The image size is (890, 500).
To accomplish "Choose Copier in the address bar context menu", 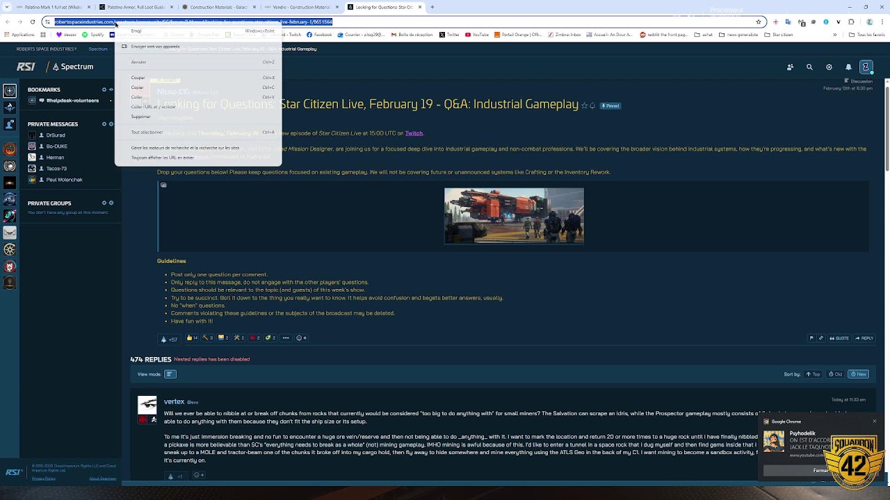I will click(198, 87).
